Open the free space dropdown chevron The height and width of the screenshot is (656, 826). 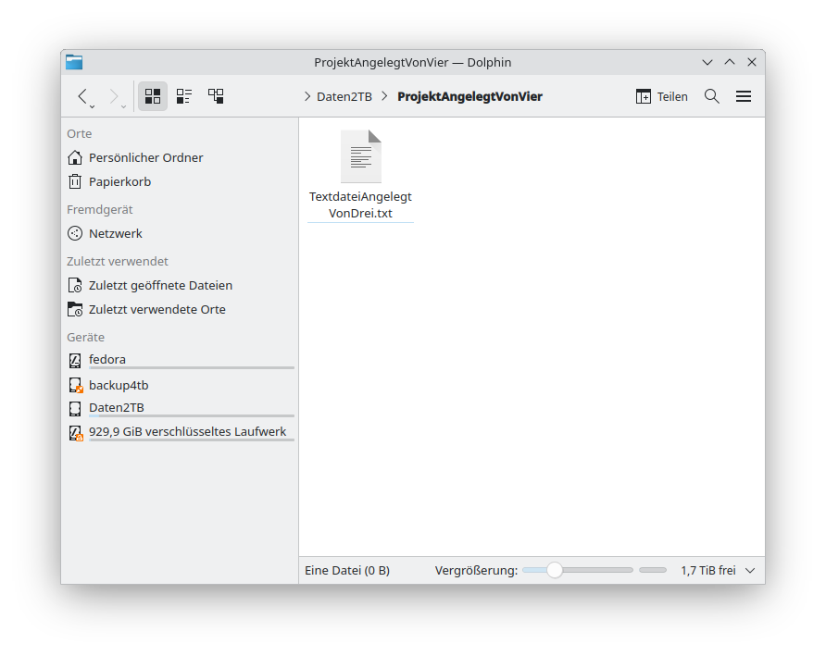coord(751,571)
